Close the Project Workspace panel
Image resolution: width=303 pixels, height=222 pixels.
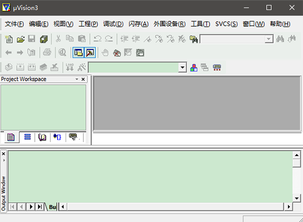pyautogui.click(x=83, y=79)
